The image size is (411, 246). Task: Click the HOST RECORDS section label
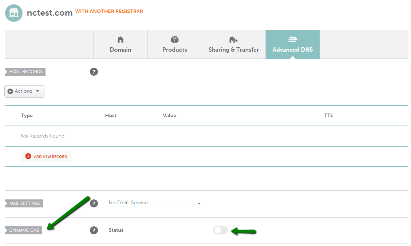pos(25,72)
